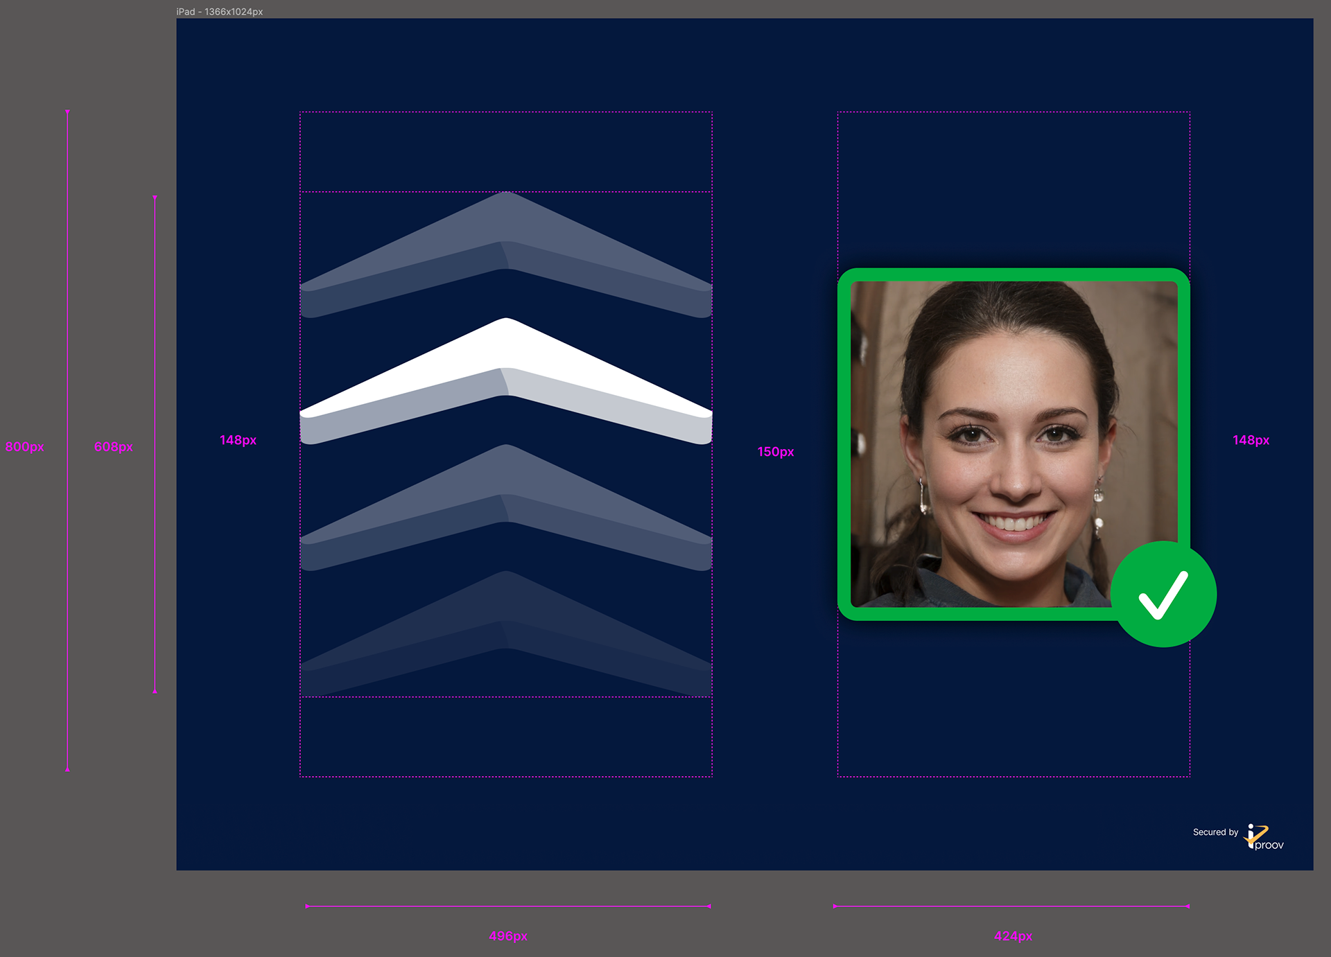Click the faded chevron just below the white chevron
Viewport: 1331px width, 957px height.
tap(506, 507)
